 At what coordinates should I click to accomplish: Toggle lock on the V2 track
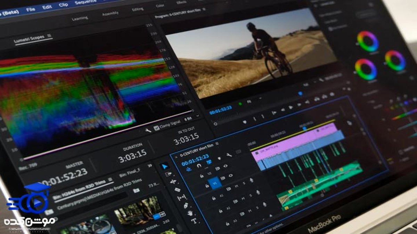pos(202,176)
